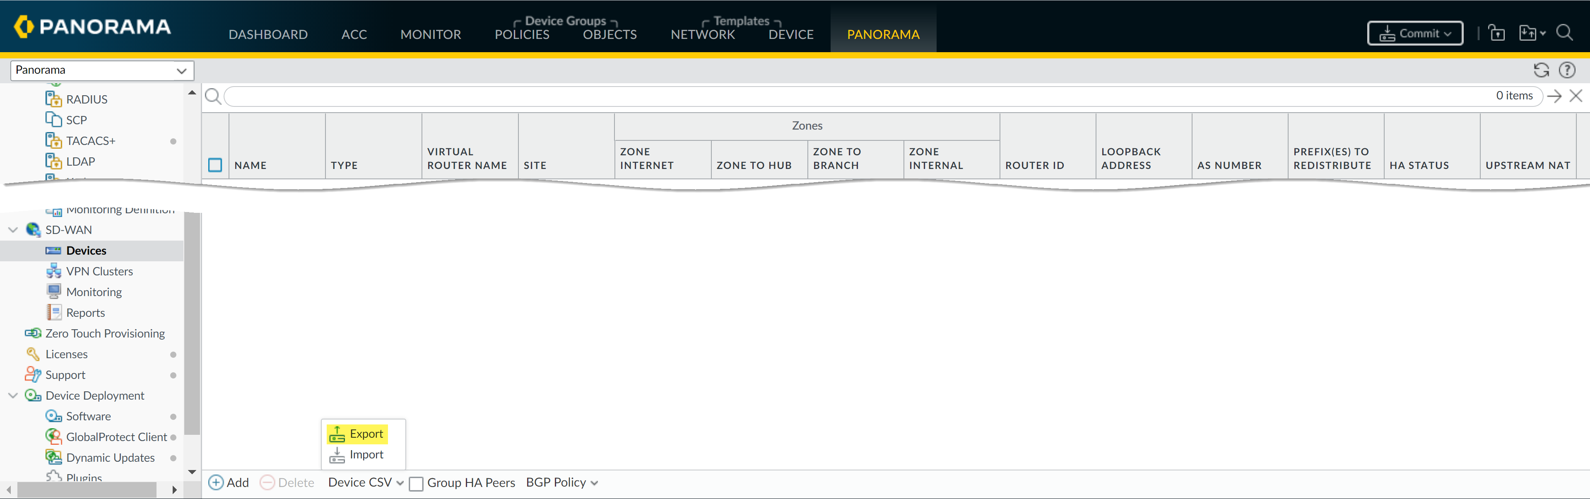The width and height of the screenshot is (1590, 499).
Task: Expand the Device CSV dropdown
Action: pyautogui.click(x=365, y=482)
